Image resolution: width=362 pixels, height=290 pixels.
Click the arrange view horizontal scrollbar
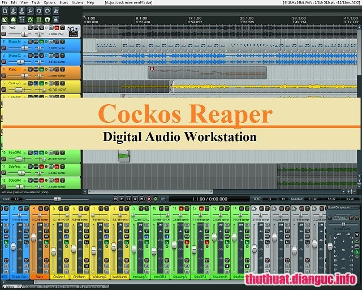click(x=150, y=191)
